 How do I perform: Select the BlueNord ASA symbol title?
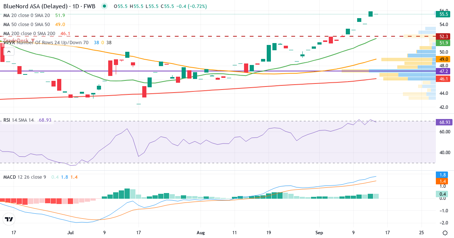coord(49,6)
